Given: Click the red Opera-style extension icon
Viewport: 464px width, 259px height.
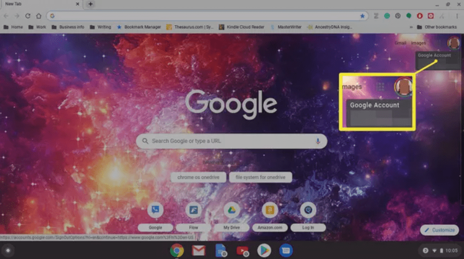Looking at the screenshot, I should tap(420, 16).
